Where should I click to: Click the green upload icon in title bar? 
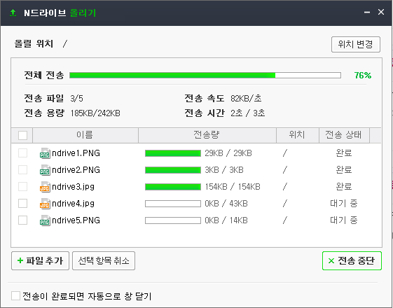coord(13,13)
